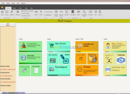Switch to the Edition ribbon tab
The width and height of the screenshot is (130, 94).
[14, 8]
